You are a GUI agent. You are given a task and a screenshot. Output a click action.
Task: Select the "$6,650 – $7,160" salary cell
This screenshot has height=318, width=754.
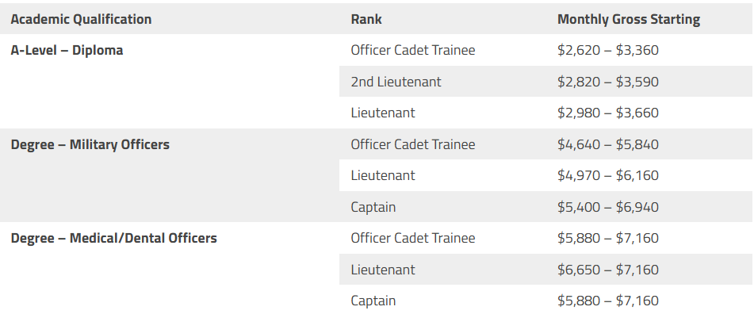pyautogui.click(x=608, y=270)
